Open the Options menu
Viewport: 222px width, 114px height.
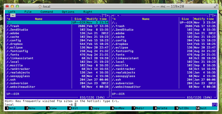click(68, 12)
